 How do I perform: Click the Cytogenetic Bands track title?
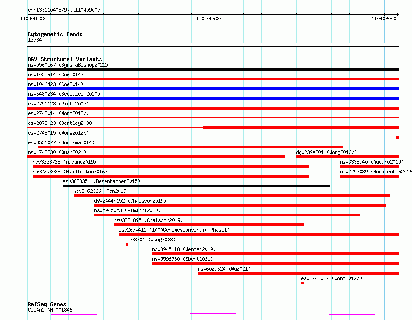55,34
